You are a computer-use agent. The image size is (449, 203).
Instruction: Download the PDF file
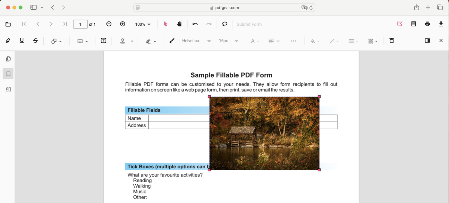pos(441,24)
